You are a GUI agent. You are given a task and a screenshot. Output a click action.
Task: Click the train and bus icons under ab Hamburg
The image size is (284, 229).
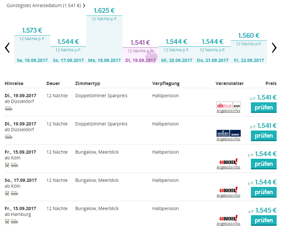(x=12, y=221)
